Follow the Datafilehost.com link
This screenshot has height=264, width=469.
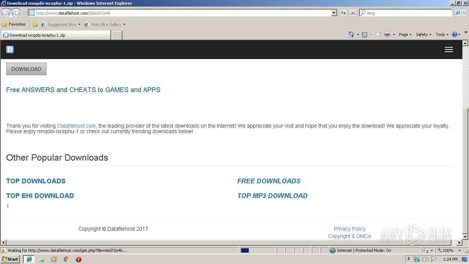point(76,126)
